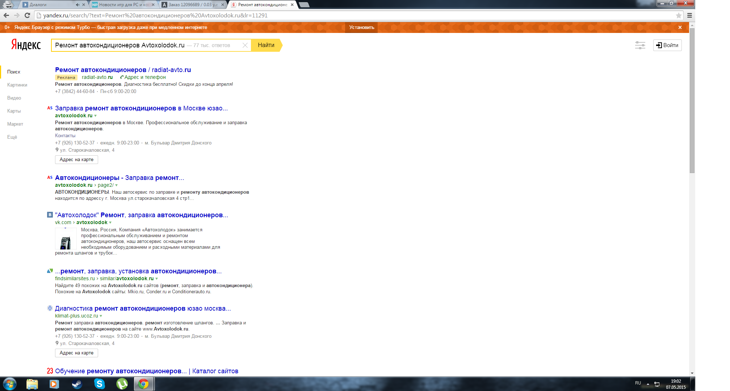The height and width of the screenshot is (391, 730).
Task: Clear the search query with the X icon
Action: click(x=245, y=45)
